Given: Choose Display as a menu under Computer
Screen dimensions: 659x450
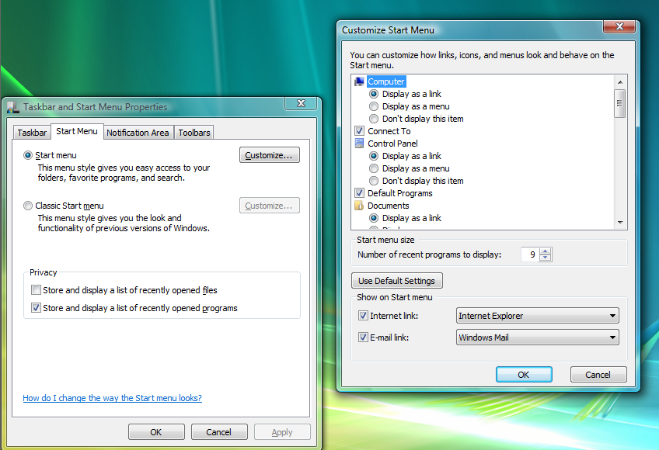Looking at the screenshot, I should tap(375, 106).
